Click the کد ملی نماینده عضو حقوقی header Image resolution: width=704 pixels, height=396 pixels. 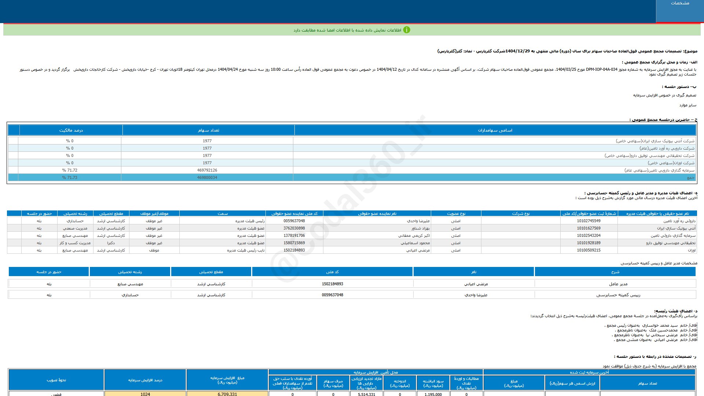point(294,213)
